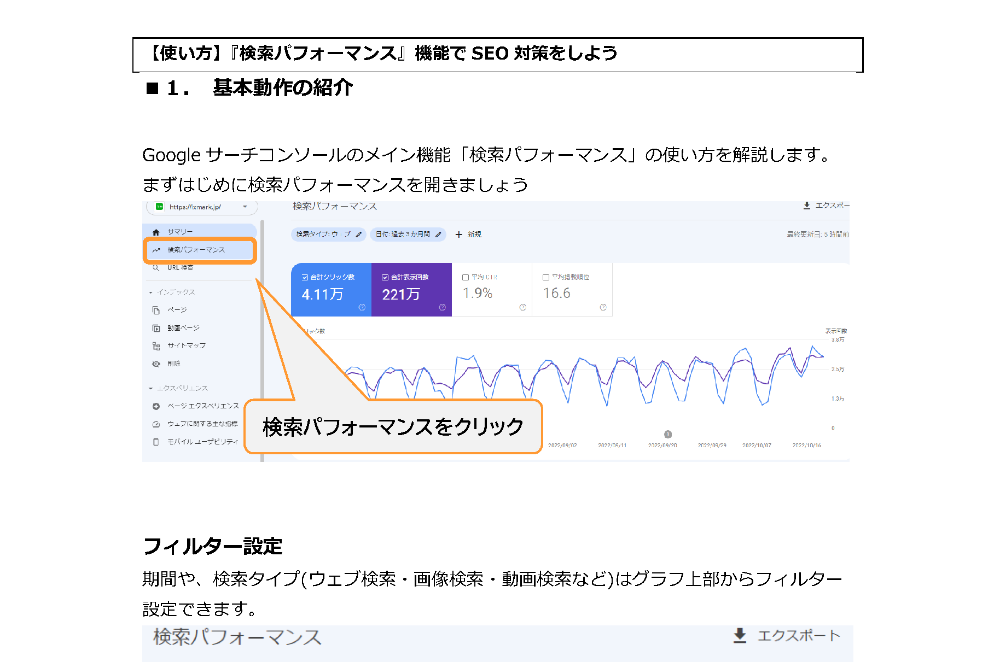The image size is (994, 662).
Task: Click the フィルター設定 heading
Action: coord(212,546)
